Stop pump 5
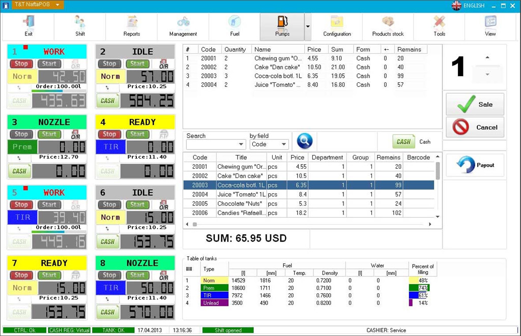Screen dimensions: 521x336 click(21, 204)
